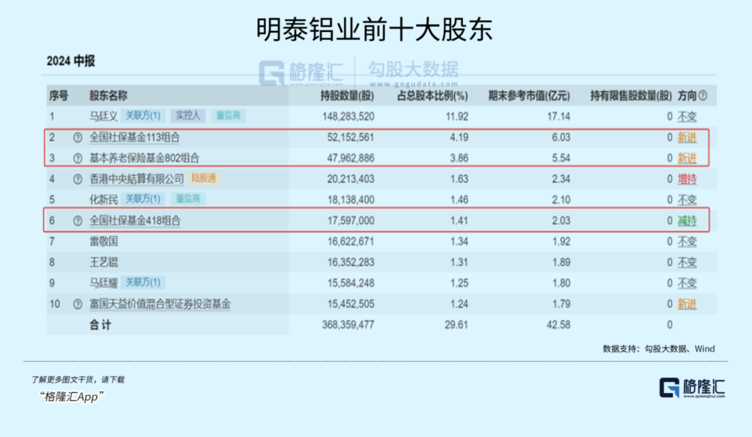This screenshot has width=752, height=437.
Task: Click help icon beside 基本养老保险基金802组合
Action: click(78, 159)
